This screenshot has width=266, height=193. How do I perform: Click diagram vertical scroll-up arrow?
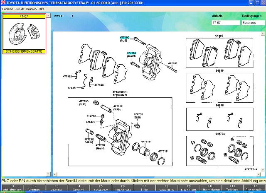[263, 34]
